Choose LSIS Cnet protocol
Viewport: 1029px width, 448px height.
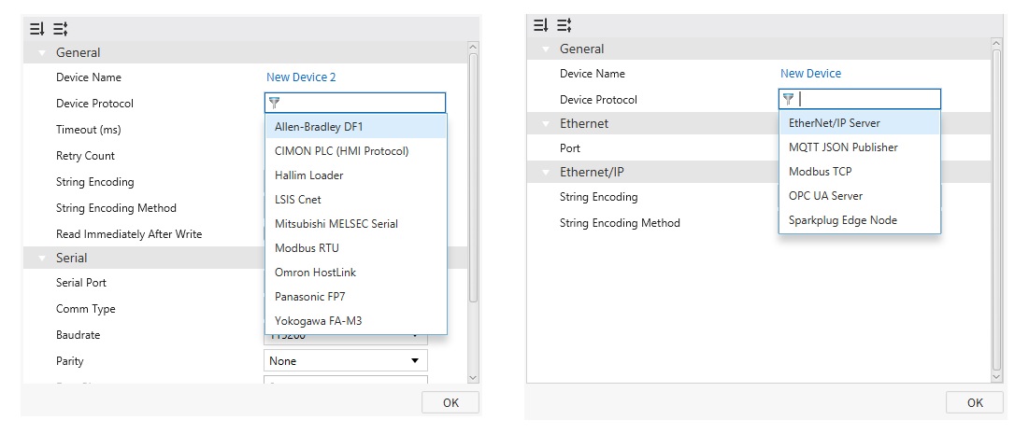pos(356,199)
